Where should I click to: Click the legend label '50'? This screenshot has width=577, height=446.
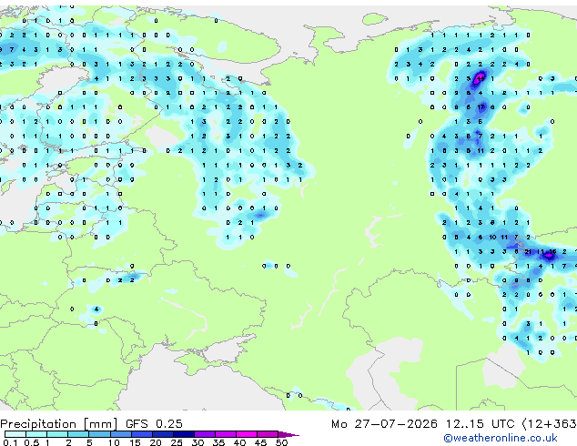point(281,442)
